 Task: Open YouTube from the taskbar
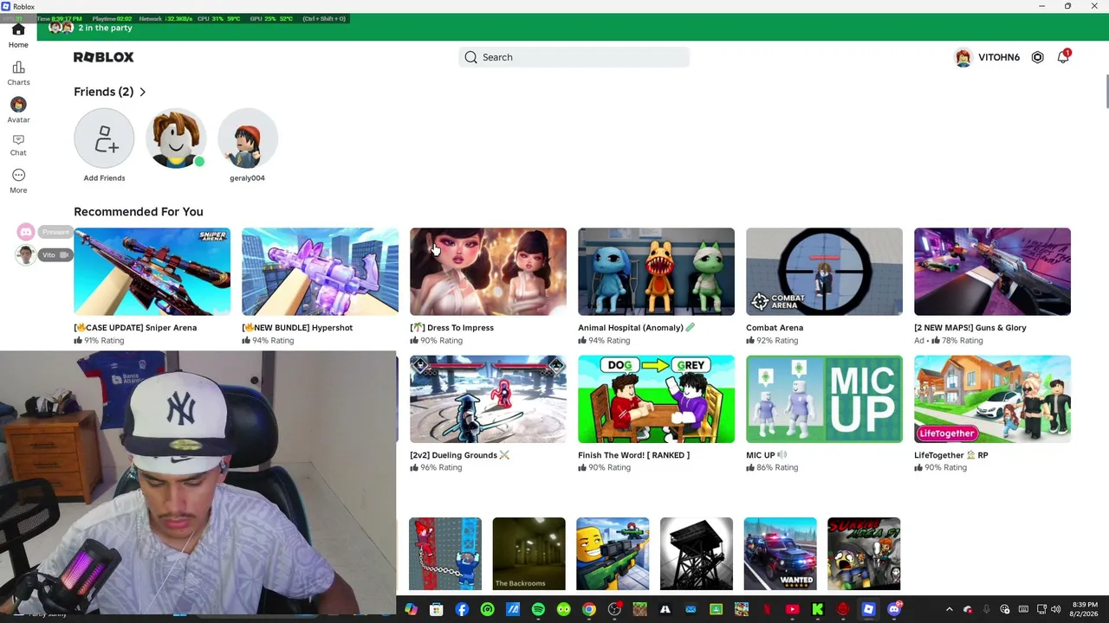(x=792, y=610)
